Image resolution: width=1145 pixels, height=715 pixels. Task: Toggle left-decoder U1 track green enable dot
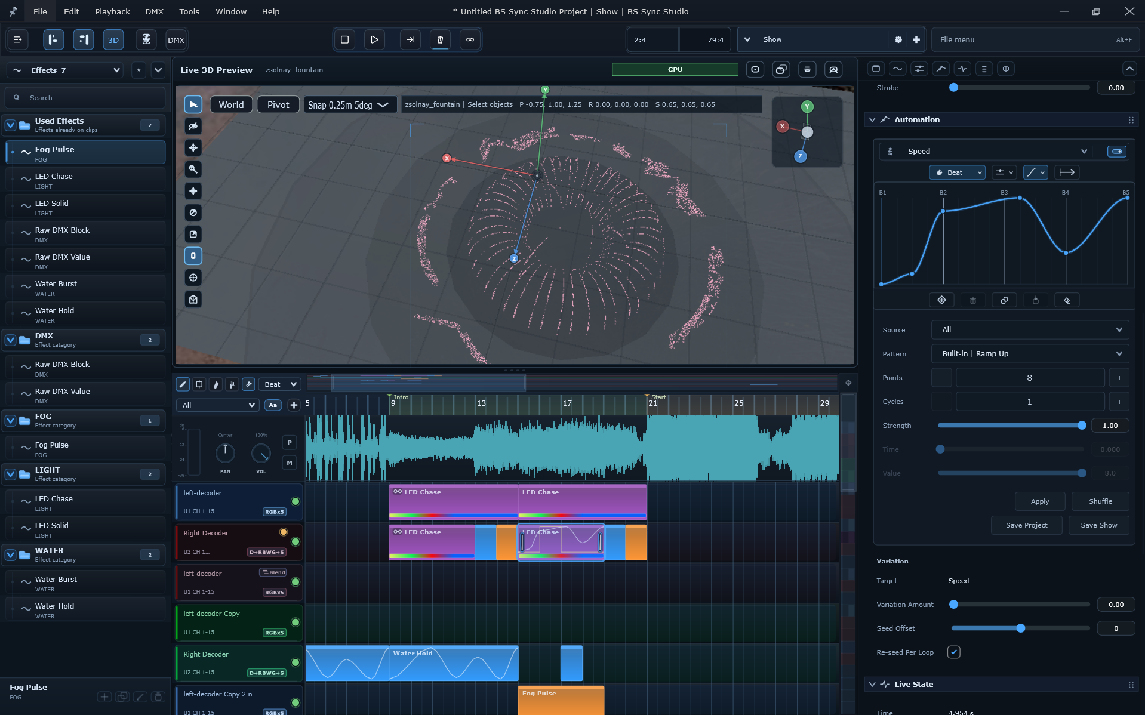[295, 501]
